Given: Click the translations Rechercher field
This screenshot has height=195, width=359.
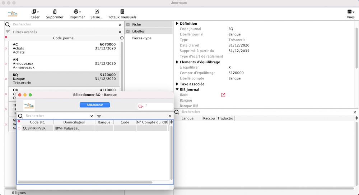Looking at the screenshot, I should point(267,112).
